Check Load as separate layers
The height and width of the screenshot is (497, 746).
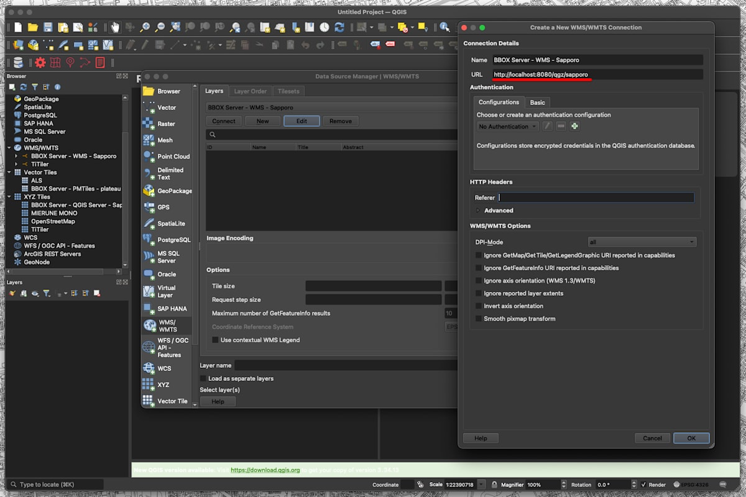click(203, 378)
